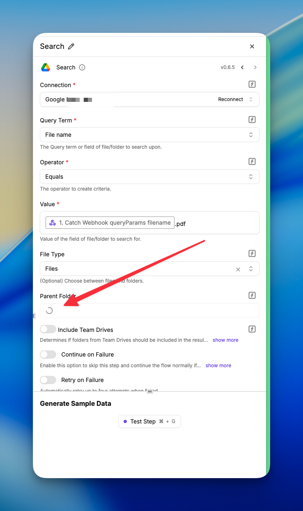
Task: Open the Query Term dropdown showing File name
Action: tap(149, 135)
